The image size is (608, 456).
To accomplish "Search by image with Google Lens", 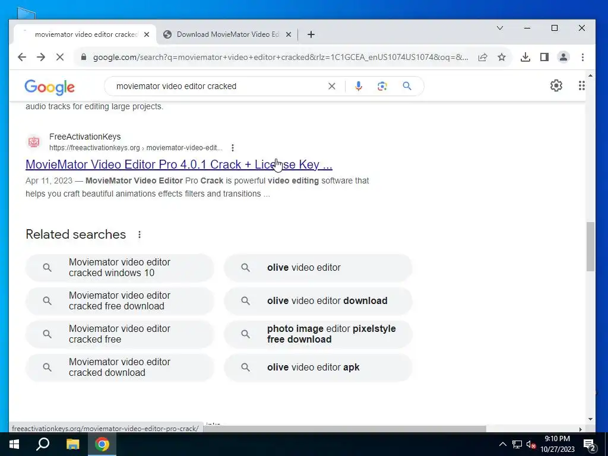I will coord(382,86).
